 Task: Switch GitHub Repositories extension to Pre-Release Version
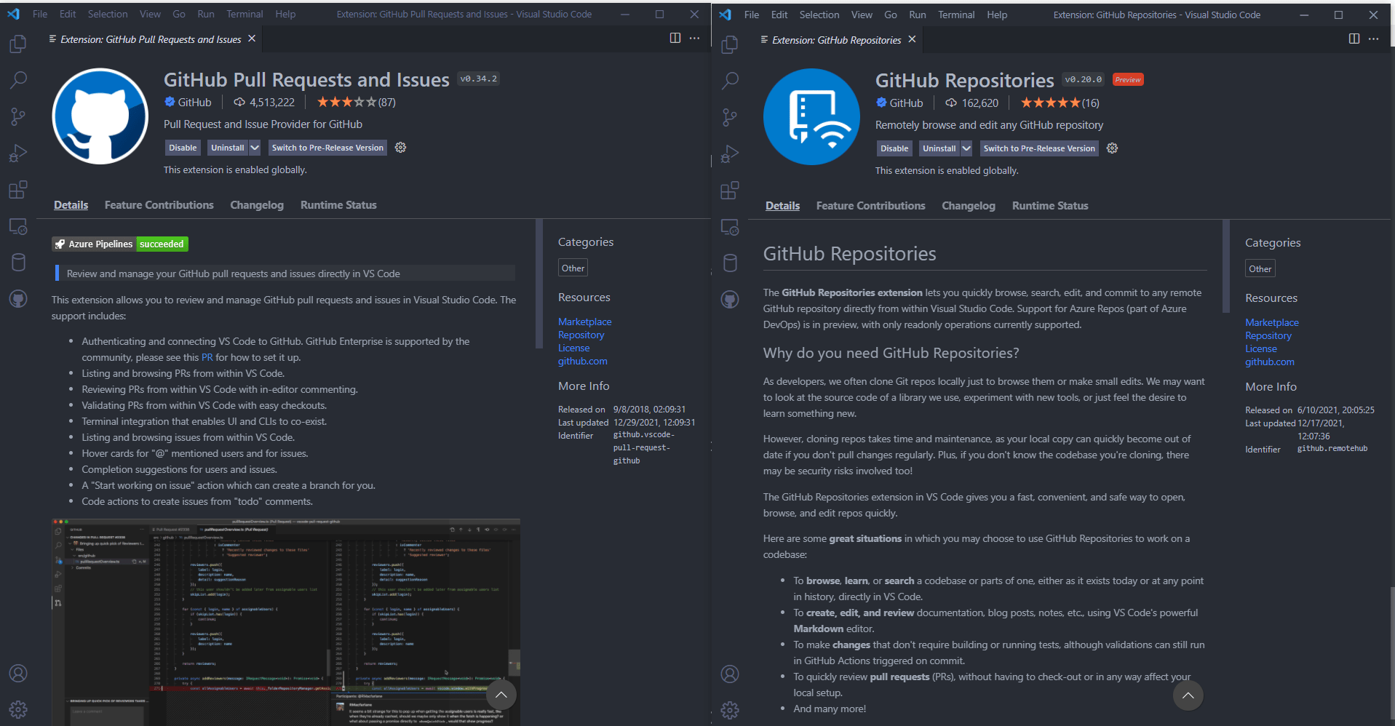[1039, 148]
